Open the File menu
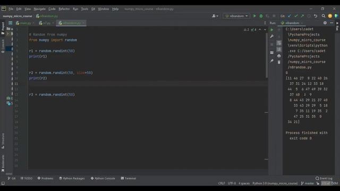This screenshot has height=191, width=340. (11, 9)
